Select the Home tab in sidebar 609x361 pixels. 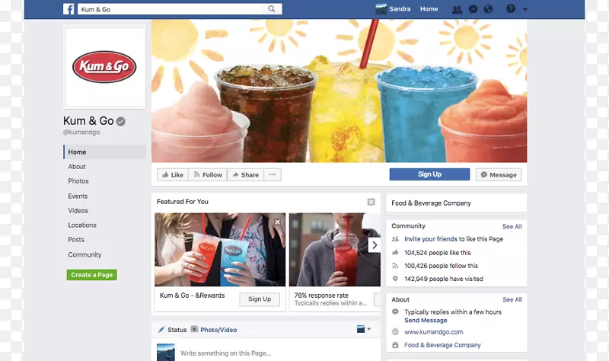(x=105, y=152)
